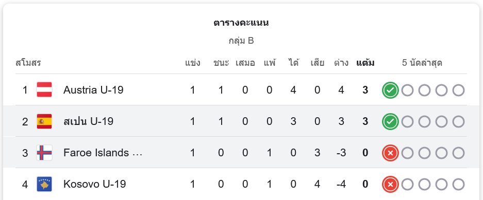Viewport: 483px width, 200px height.
Task: Click Kosovo's second empty match circle
Action: [424, 185]
